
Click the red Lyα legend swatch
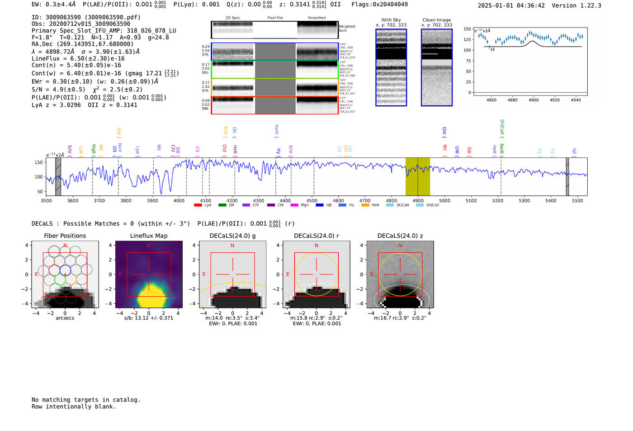198,205
